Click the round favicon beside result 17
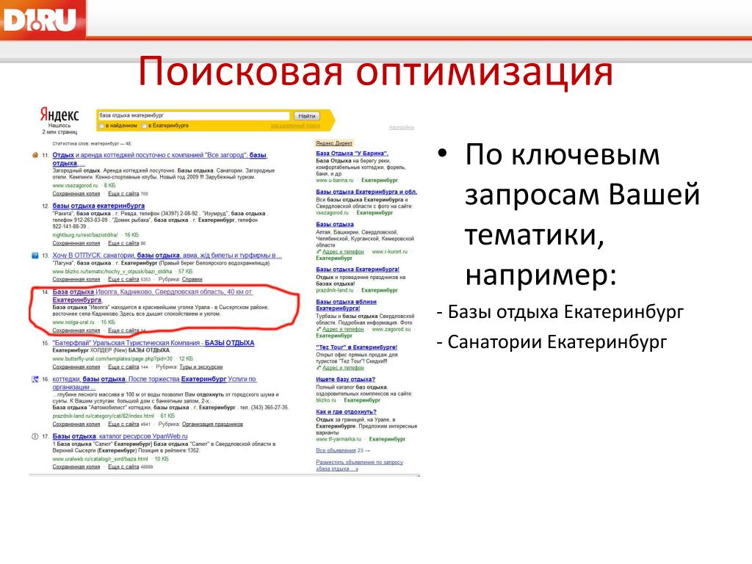 [x=35, y=436]
